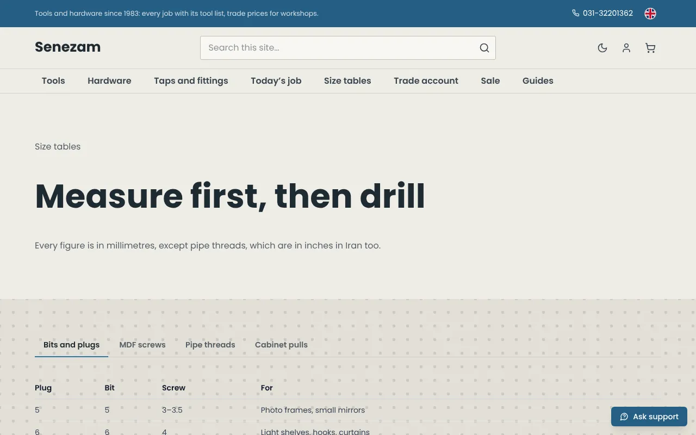This screenshot has width=696, height=435.
Task: Click the Screw column header
Action: pyautogui.click(x=173, y=388)
